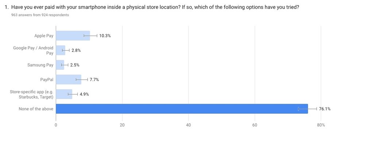The width and height of the screenshot is (365, 156).
Task: Select the None of the above bar
Action: [x=182, y=109]
